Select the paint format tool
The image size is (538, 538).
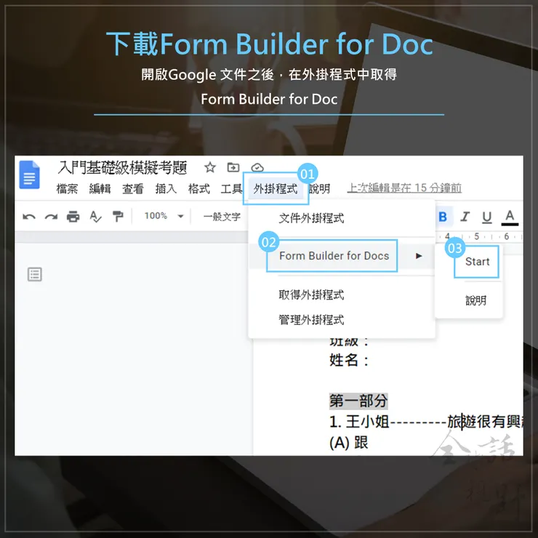pyautogui.click(x=118, y=217)
